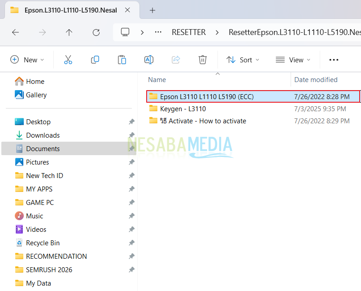Image resolution: width=361 pixels, height=291 pixels.
Task: Open the See more options menu
Action: point(334,60)
